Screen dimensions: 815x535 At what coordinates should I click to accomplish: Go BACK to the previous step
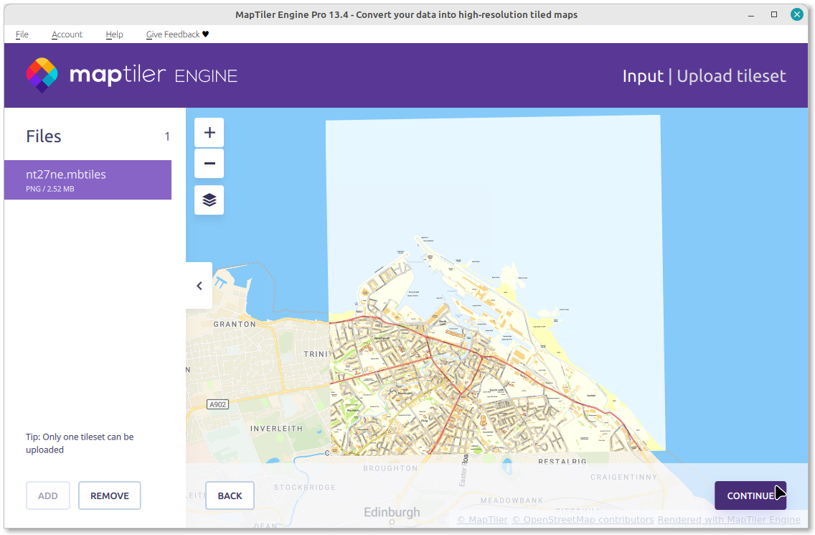(230, 496)
